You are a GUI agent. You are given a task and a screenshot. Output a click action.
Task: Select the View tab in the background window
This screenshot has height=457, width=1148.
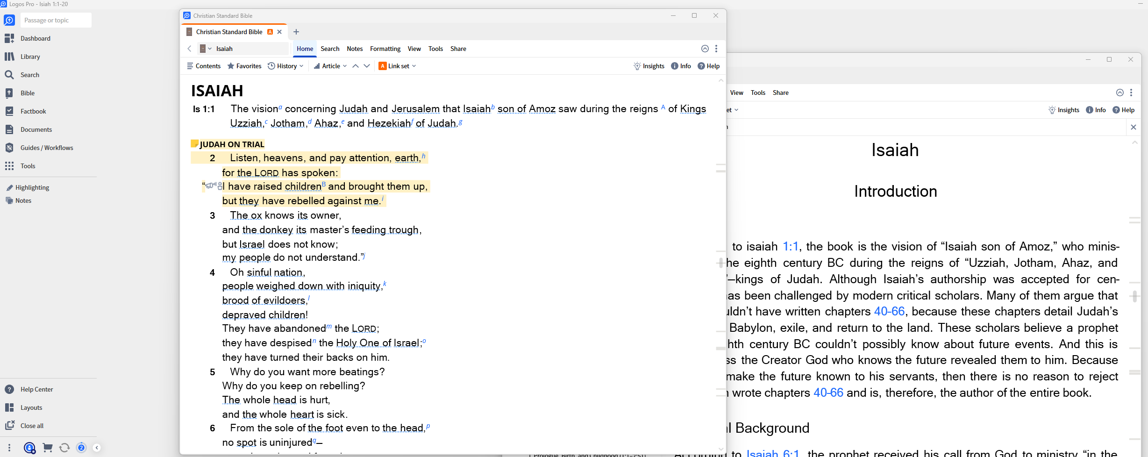click(736, 93)
